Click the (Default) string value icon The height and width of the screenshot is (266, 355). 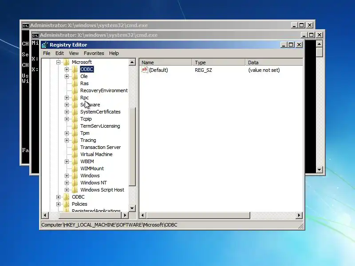point(145,70)
